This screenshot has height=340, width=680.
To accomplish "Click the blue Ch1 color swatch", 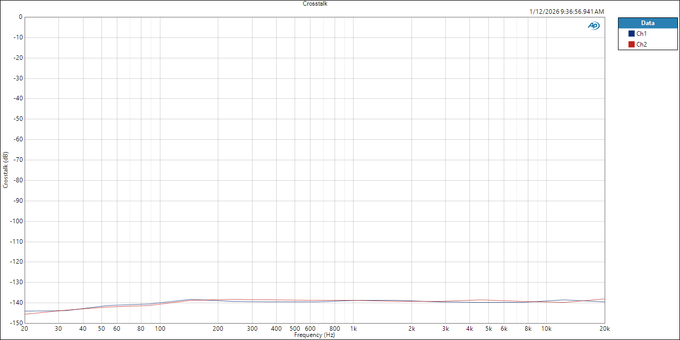I will coord(631,34).
